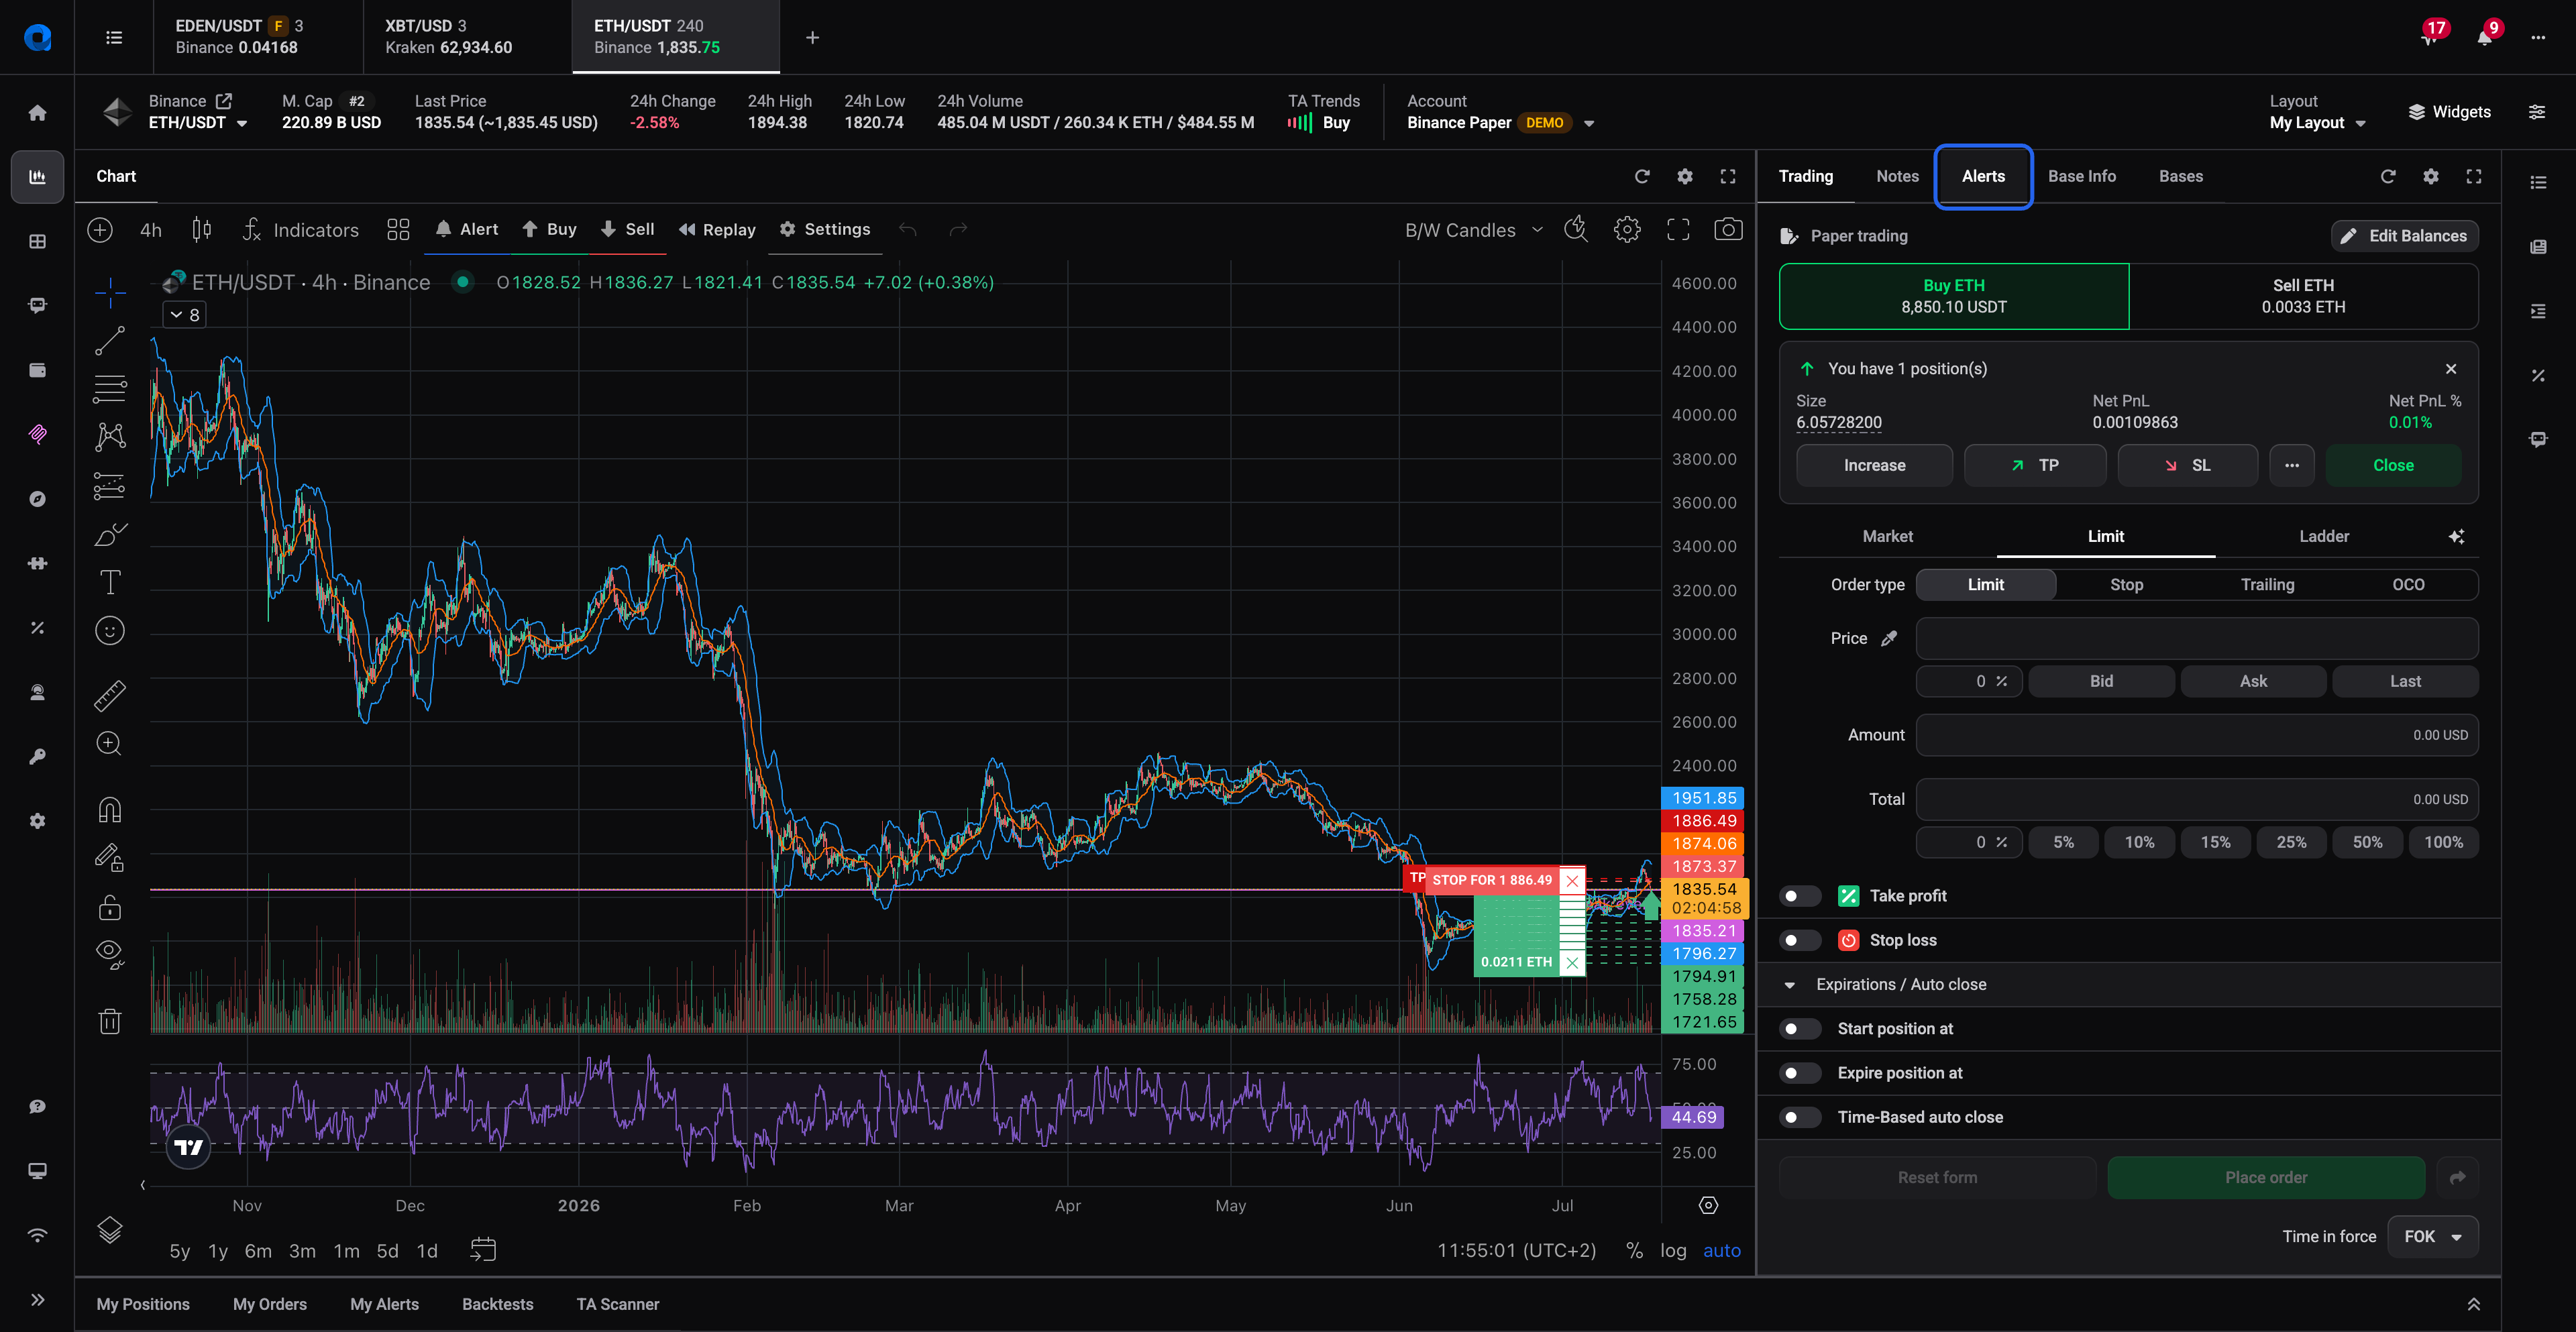Expand the left sidebar double arrows

click(x=37, y=1299)
